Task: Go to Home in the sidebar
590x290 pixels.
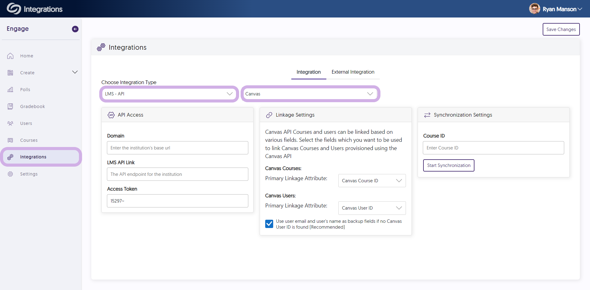Action: pyautogui.click(x=27, y=56)
